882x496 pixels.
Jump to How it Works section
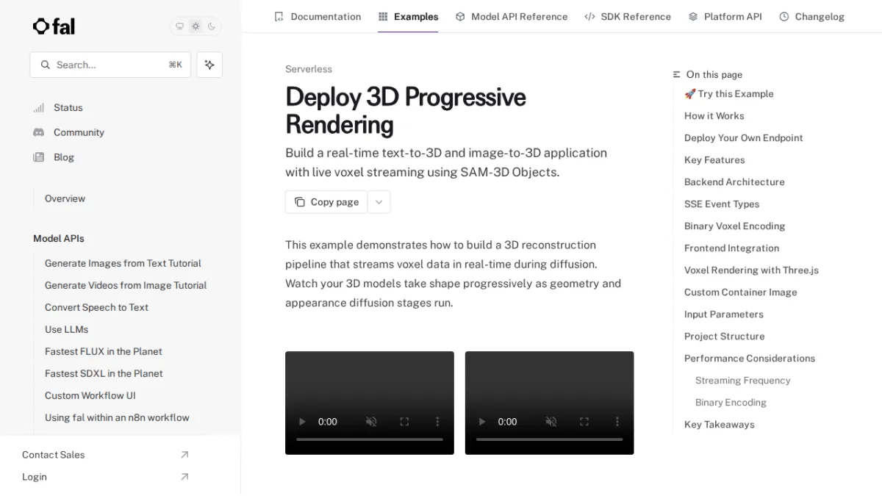tap(714, 116)
